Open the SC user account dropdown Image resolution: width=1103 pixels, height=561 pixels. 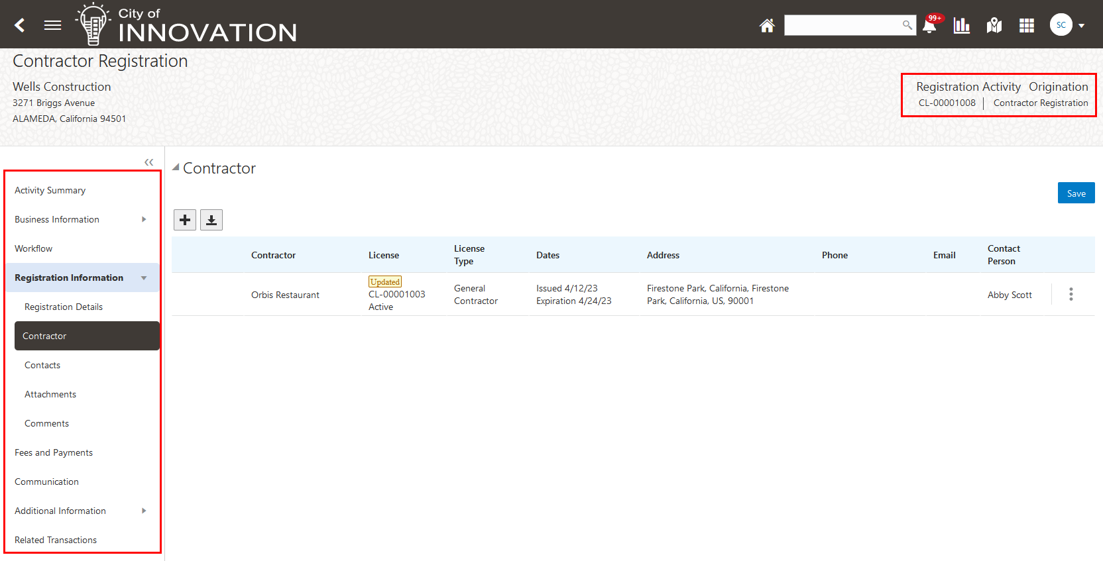1067,25
